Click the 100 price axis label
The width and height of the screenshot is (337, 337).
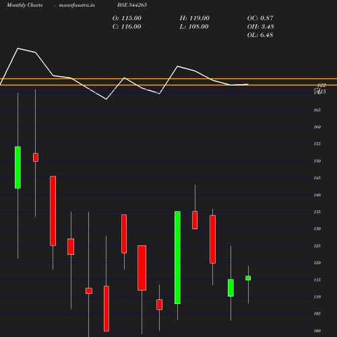tap(317, 331)
